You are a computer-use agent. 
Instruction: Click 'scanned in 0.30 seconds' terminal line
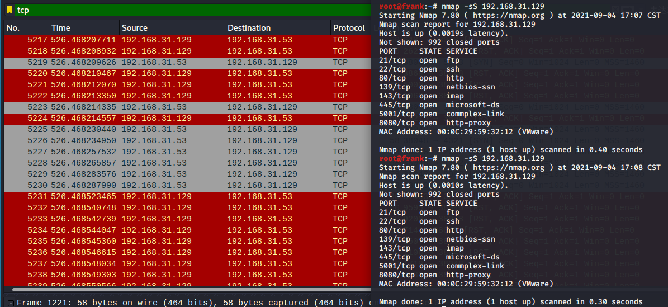tap(511, 302)
